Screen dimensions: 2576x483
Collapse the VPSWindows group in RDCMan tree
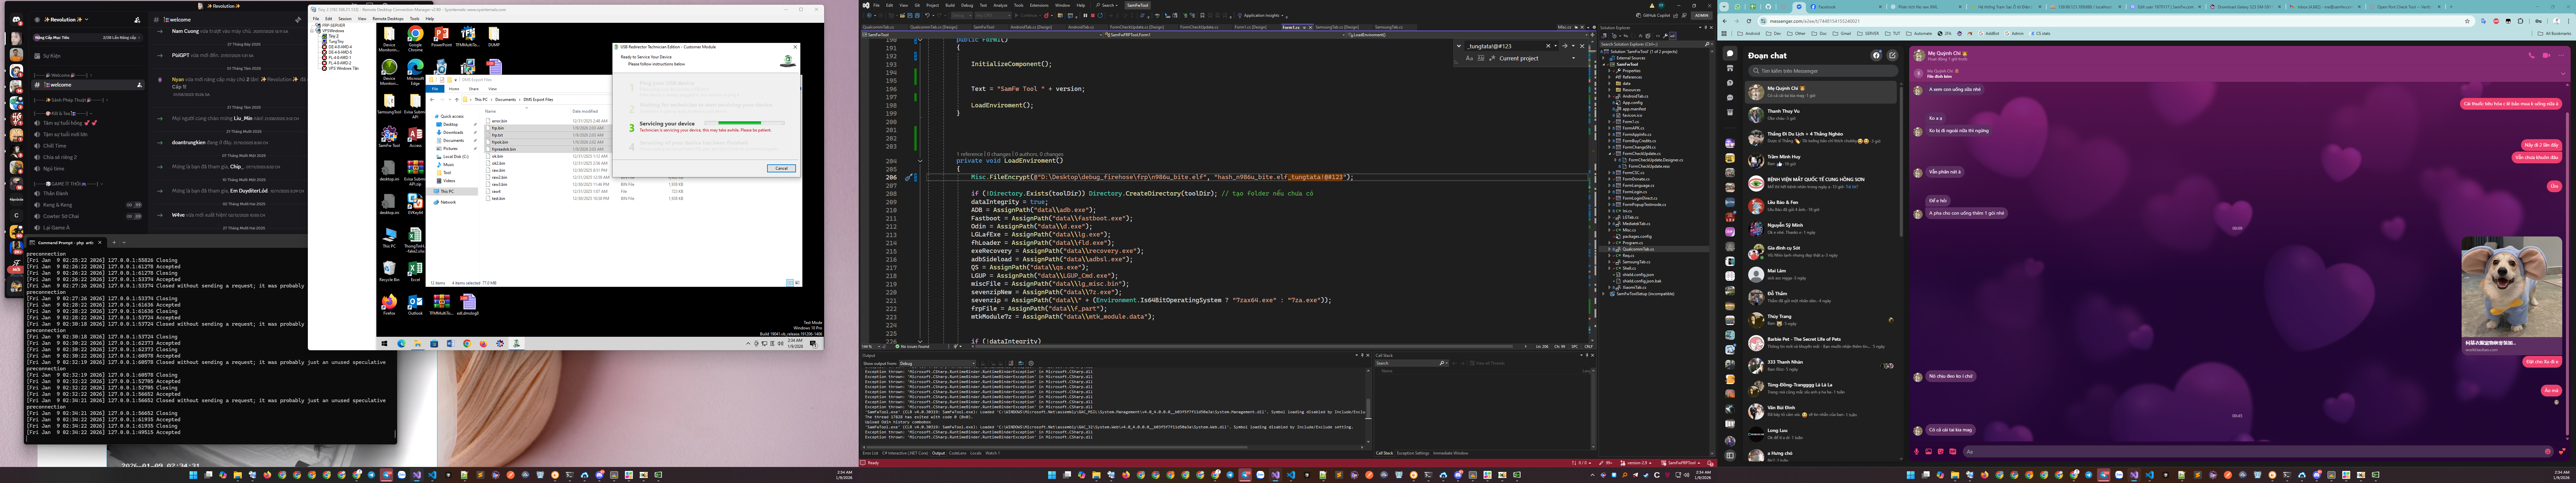(x=312, y=31)
